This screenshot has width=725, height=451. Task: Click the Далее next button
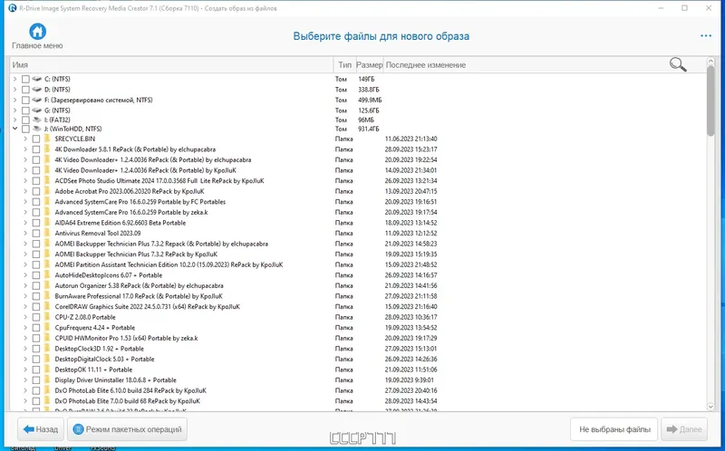click(x=684, y=429)
